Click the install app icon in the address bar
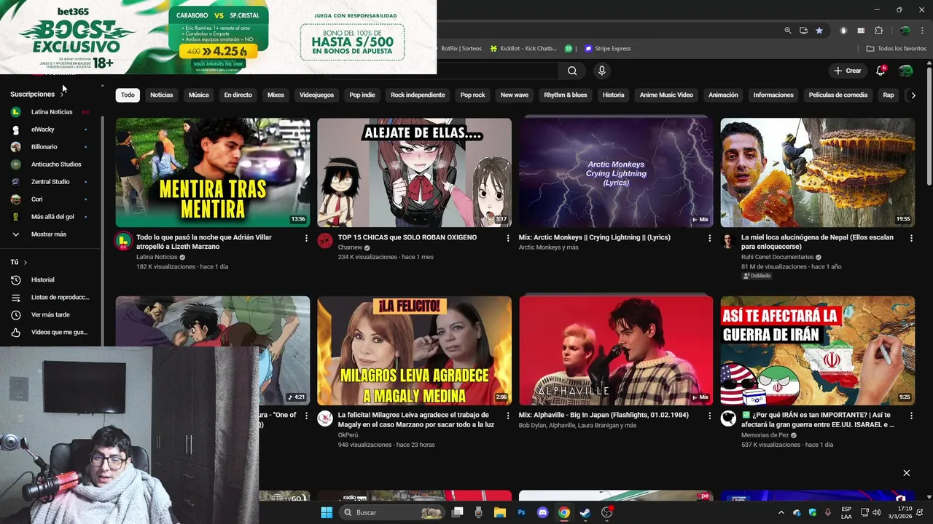 pos(803,31)
